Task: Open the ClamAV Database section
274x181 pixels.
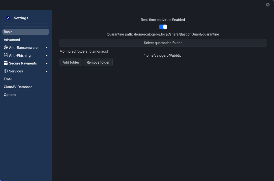Action: pos(26,87)
